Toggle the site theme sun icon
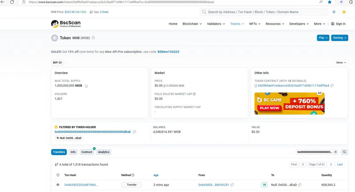Viewport: 355px width, 192px height. [x=334, y=12]
